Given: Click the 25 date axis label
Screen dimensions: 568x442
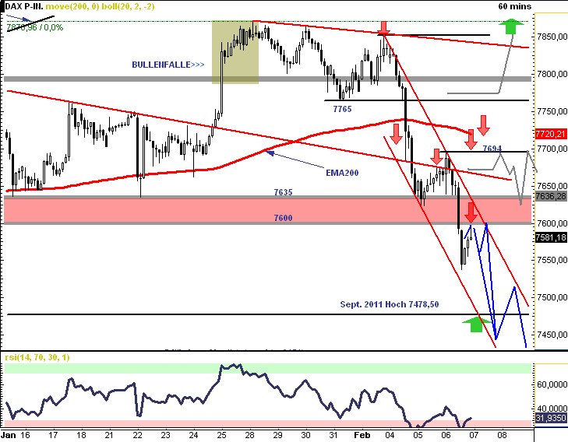Looking at the screenshot, I should 221,435.
